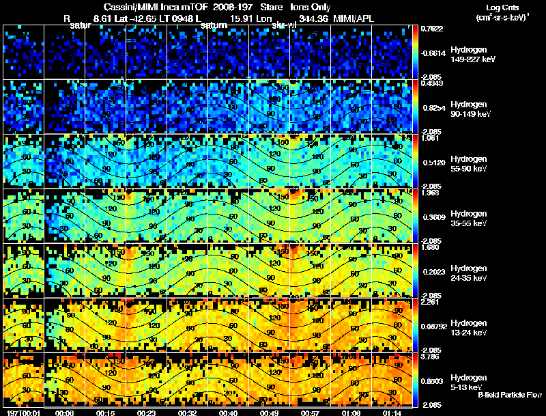This screenshot has width=546, height=416.
Task: Click the Hydrogen 90-149 keV color scale bar
Action: (x=415, y=107)
